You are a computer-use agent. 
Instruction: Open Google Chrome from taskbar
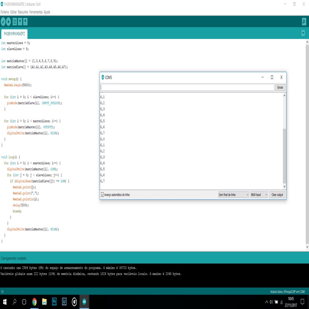pyautogui.click(x=34, y=302)
